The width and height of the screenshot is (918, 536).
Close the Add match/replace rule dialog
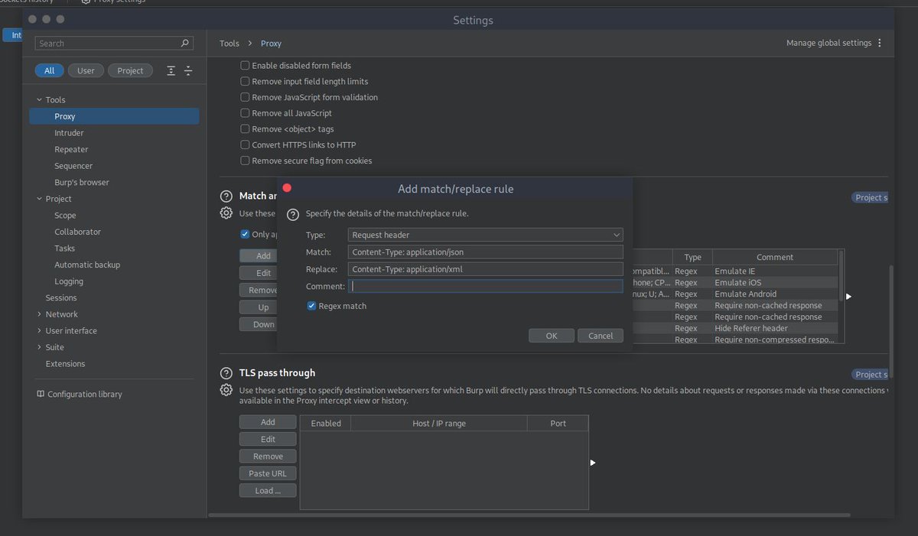point(287,188)
